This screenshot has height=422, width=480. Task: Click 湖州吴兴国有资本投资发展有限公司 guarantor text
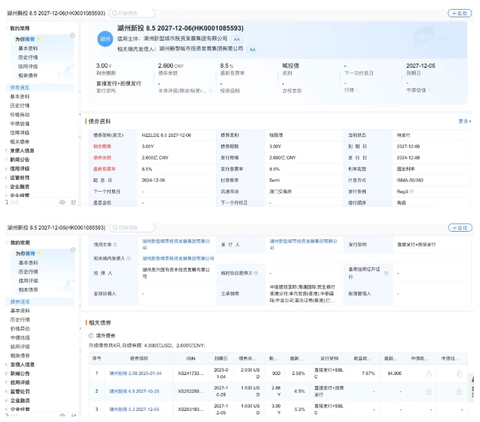point(176,273)
